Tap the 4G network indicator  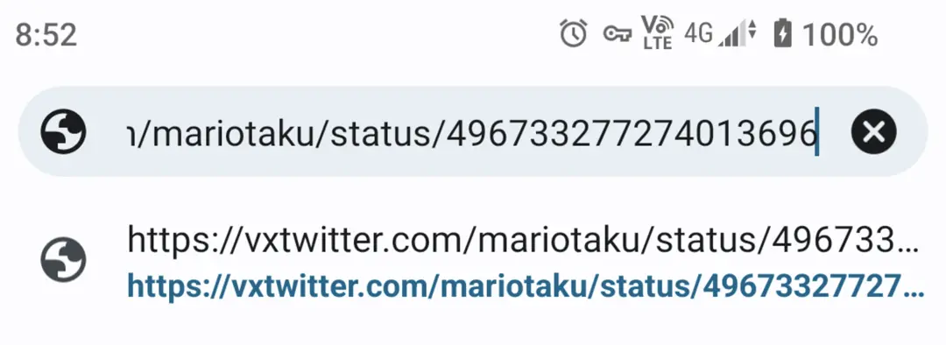pyautogui.click(x=699, y=34)
